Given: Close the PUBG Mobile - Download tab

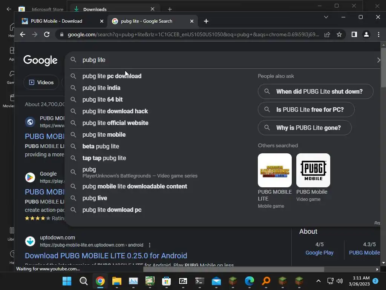Looking at the screenshot, I should pos(102,21).
